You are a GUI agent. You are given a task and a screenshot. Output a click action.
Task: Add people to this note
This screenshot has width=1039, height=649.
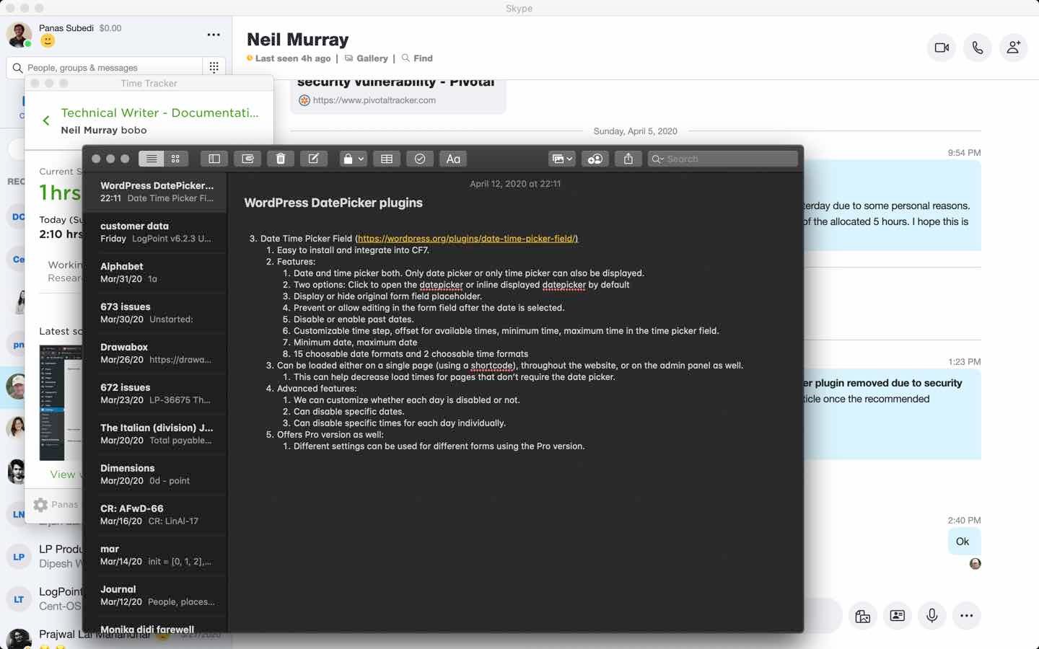[595, 159]
